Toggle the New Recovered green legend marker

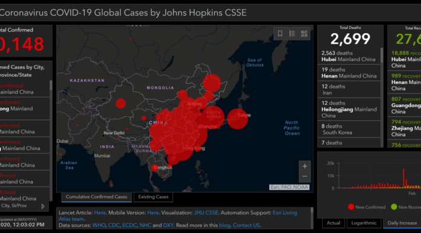coord(394,207)
